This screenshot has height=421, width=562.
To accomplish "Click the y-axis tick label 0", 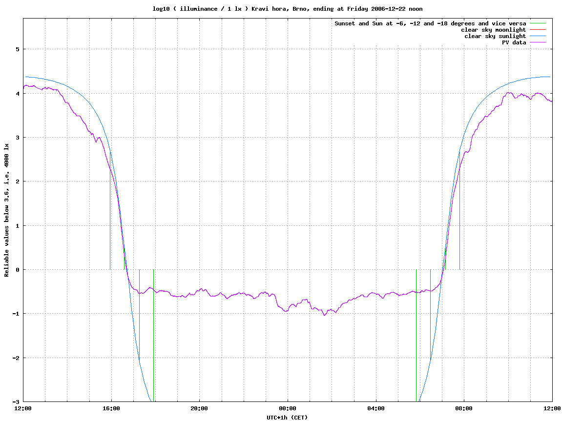I will click(17, 270).
